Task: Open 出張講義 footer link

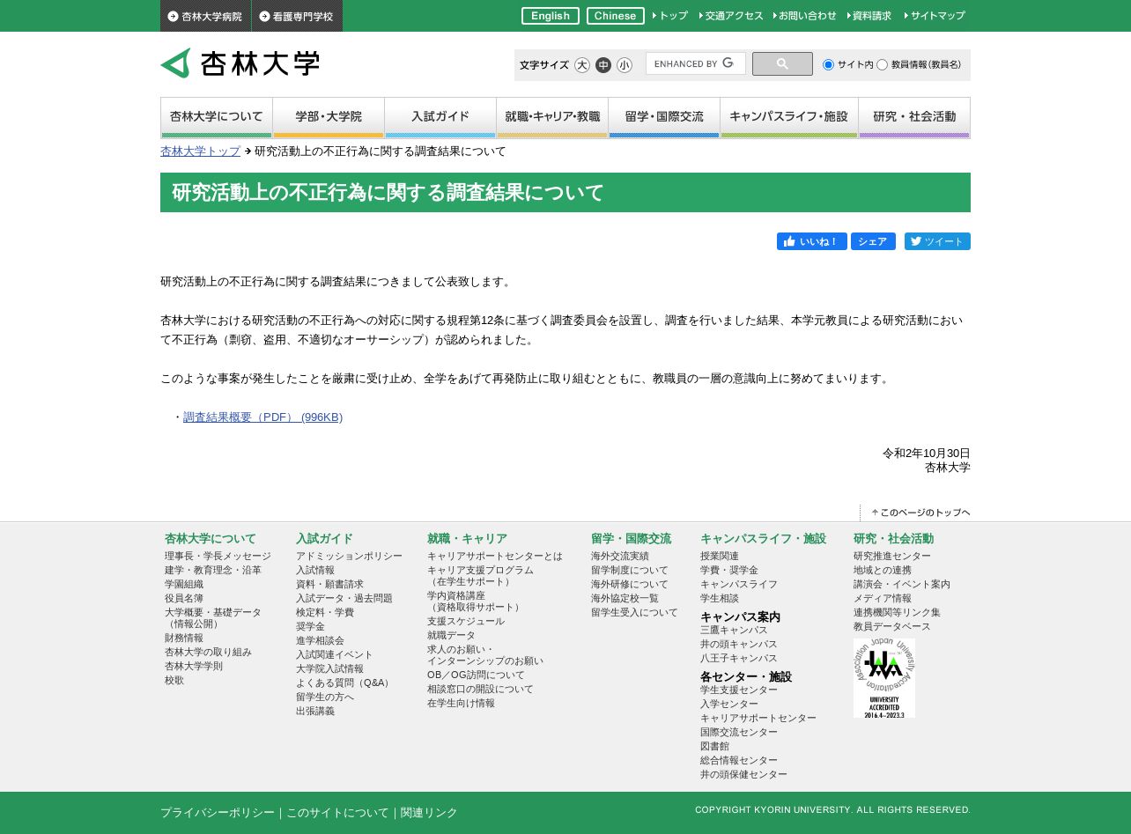Action: 315,712
